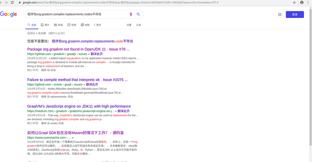
Task: Open the Google apps grid icon
Action: click(x=280, y=14)
